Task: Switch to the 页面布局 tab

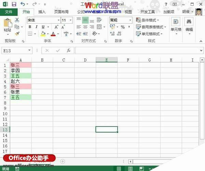Action: 61,12
